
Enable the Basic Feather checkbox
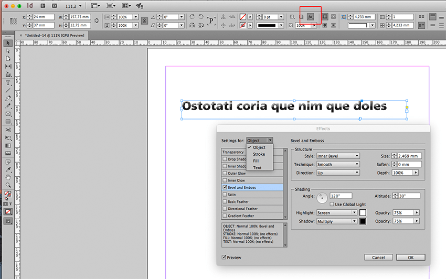coord(225,201)
